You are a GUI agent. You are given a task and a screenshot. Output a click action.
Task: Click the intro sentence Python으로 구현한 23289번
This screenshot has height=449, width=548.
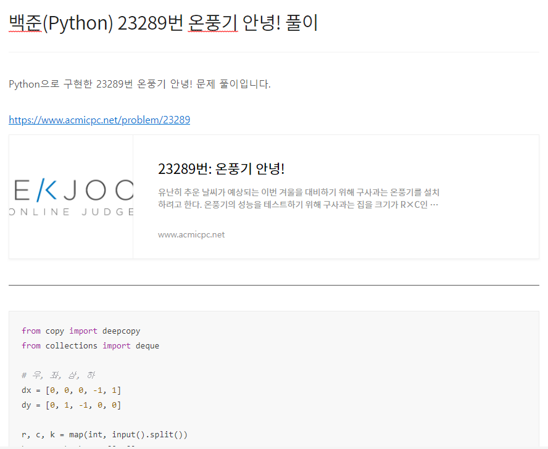click(139, 84)
